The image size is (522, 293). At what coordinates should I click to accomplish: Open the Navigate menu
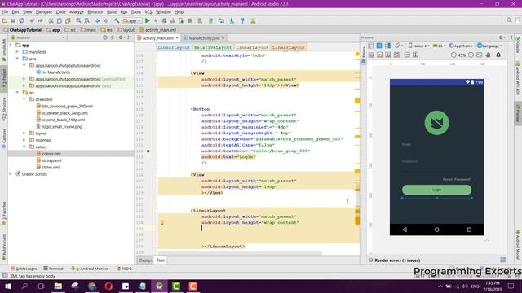44,12
